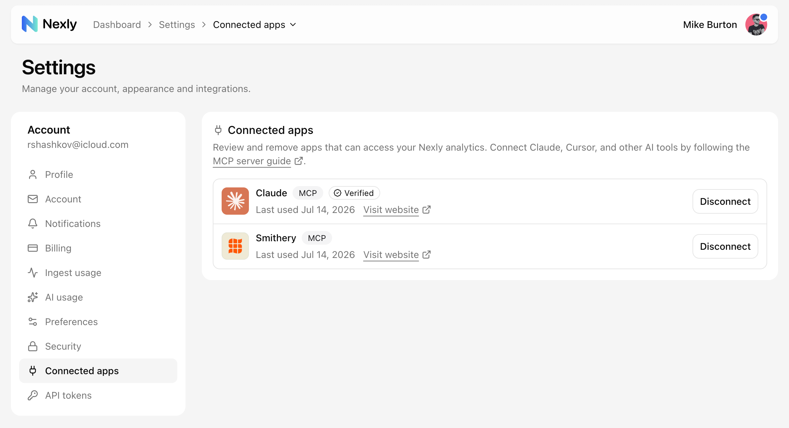
Task: Open the Preferences section
Action: pos(98,322)
